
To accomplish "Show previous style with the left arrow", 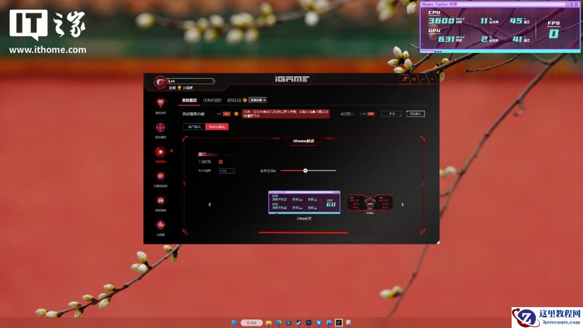I will [209, 204].
